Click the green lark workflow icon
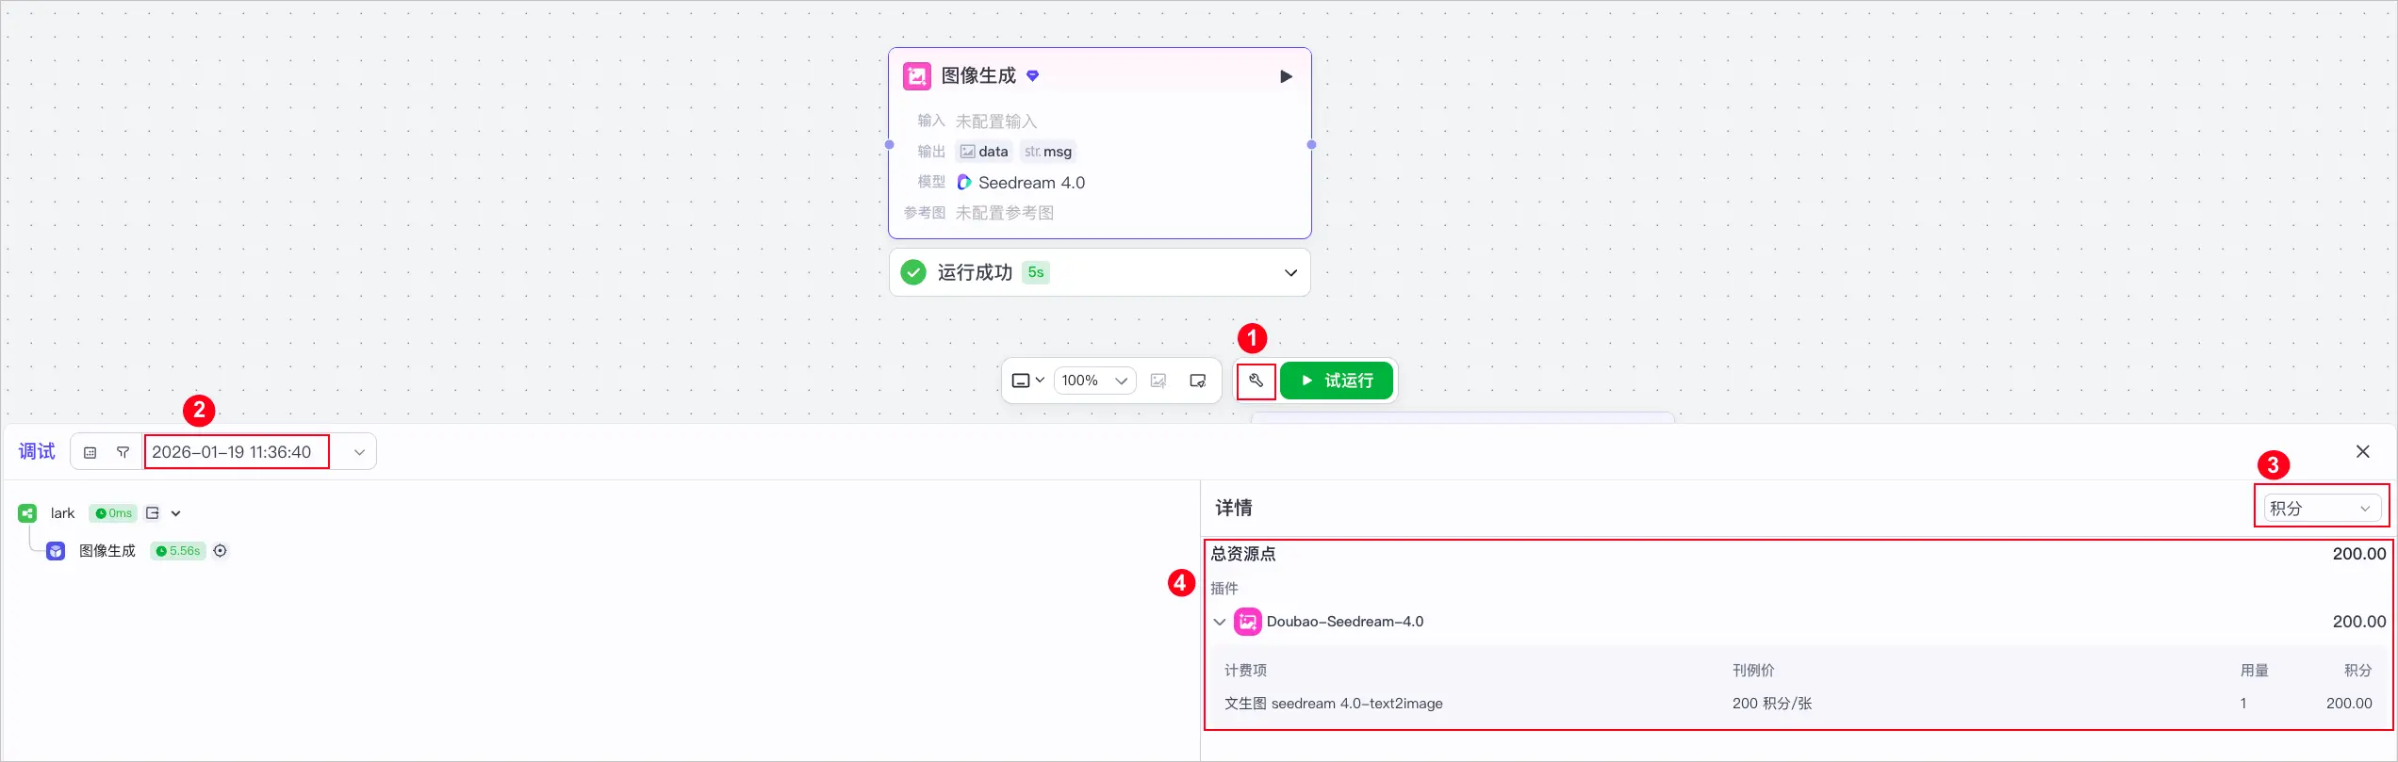This screenshot has height=762, width=2398. pyautogui.click(x=27, y=513)
